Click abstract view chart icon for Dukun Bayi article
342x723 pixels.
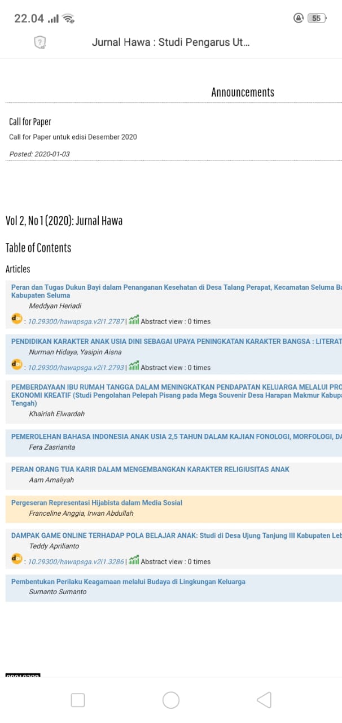(134, 320)
